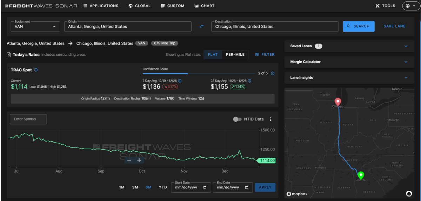
Task: Open GLOBAL menu
Action: (140, 6)
